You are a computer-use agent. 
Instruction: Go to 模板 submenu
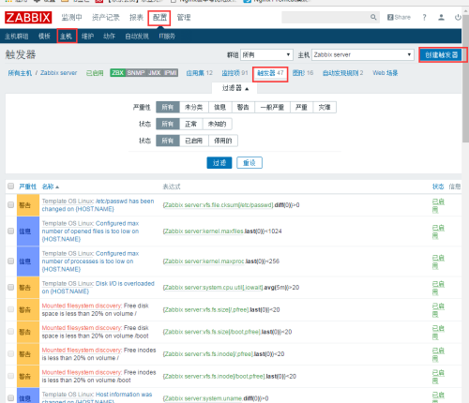pos(44,37)
